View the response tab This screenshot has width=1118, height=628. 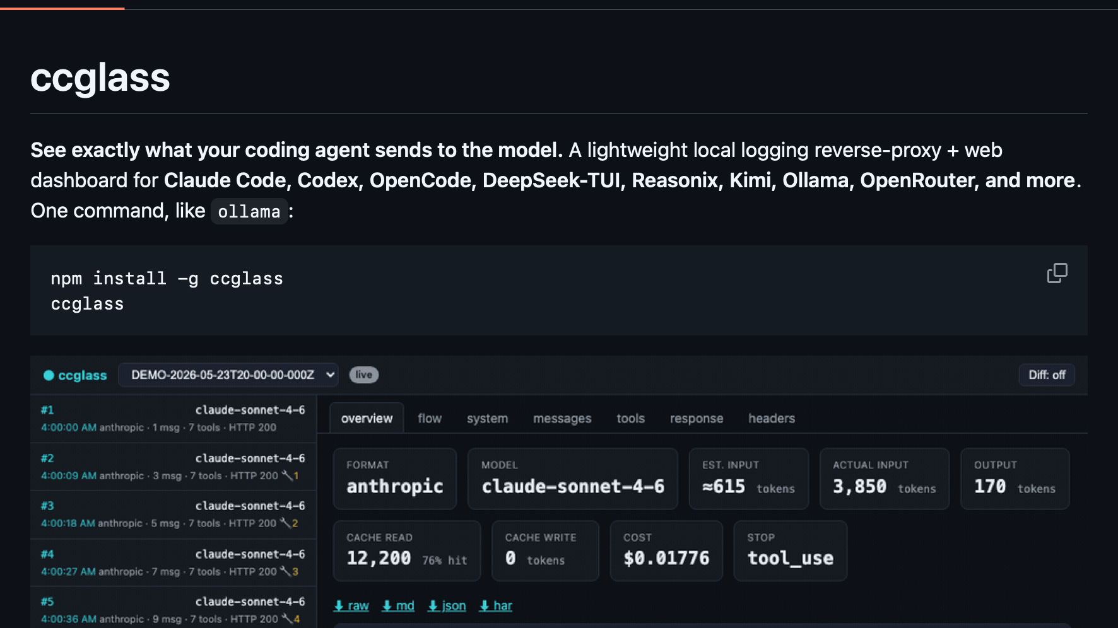pyautogui.click(x=697, y=418)
